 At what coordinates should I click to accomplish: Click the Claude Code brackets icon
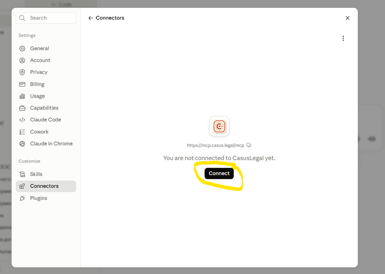tap(22, 120)
